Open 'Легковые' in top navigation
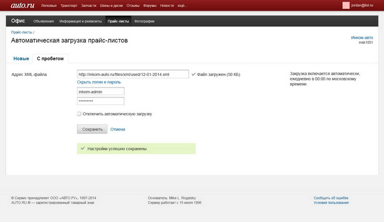Screen dimensions: 384x222 [49, 6]
